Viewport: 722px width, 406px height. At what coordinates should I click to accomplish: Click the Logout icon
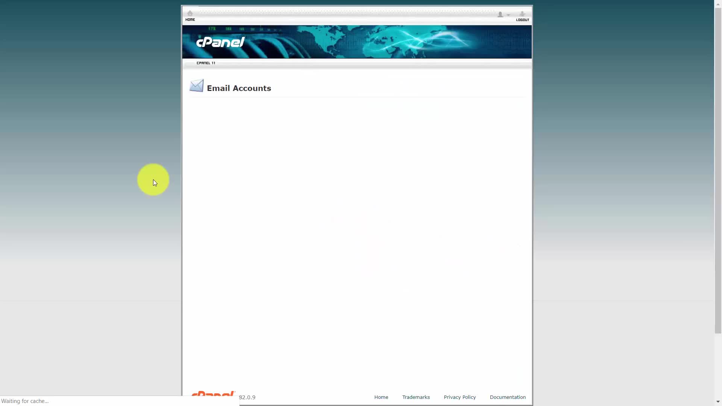tap(522, 16)
